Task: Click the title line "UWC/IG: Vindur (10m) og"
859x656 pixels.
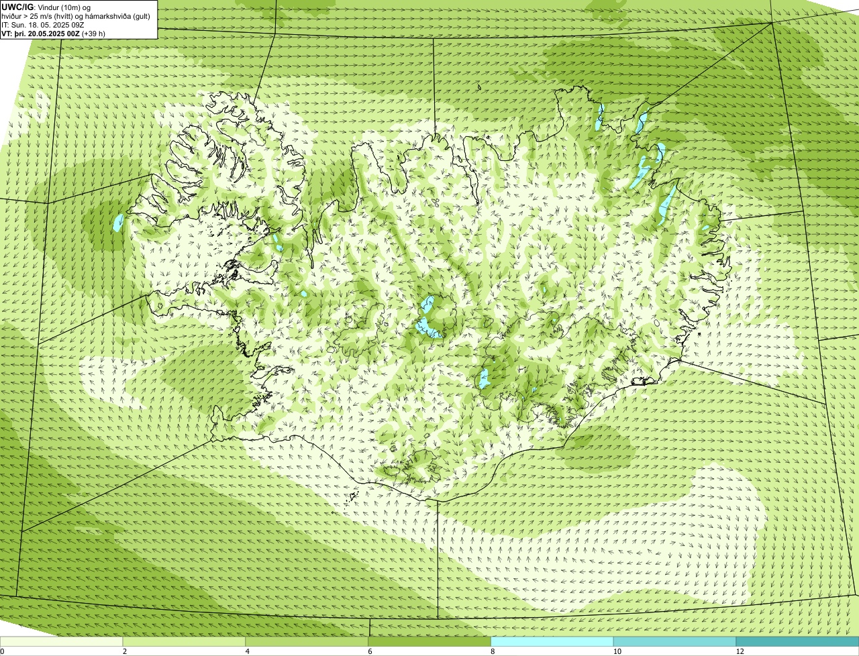Action: [x=46, y=7]
